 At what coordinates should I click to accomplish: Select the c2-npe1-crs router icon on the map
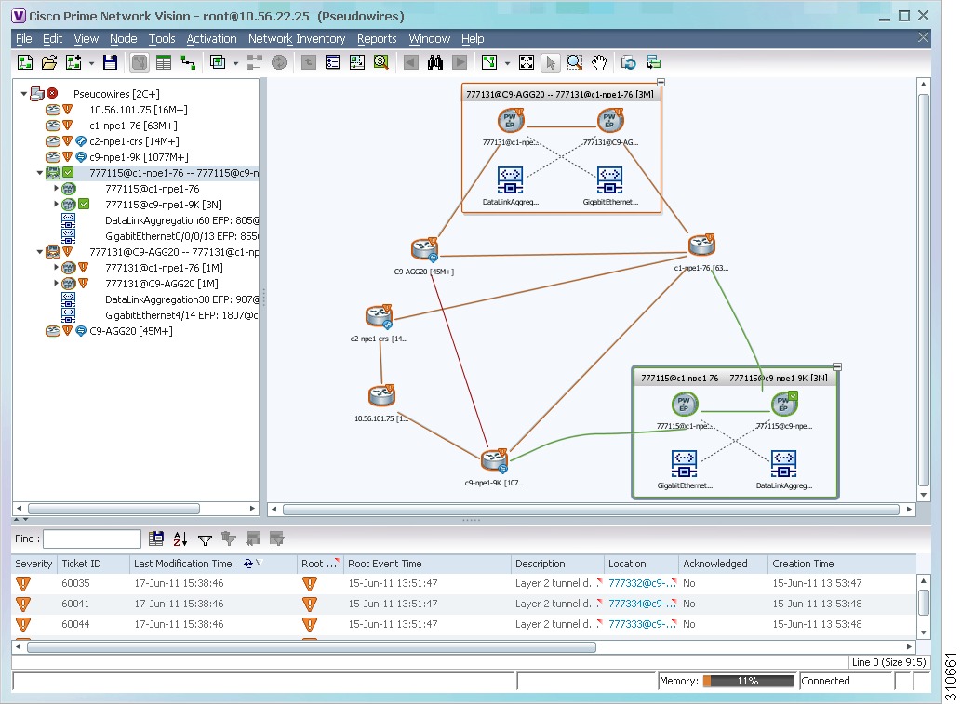pos(379,316)
